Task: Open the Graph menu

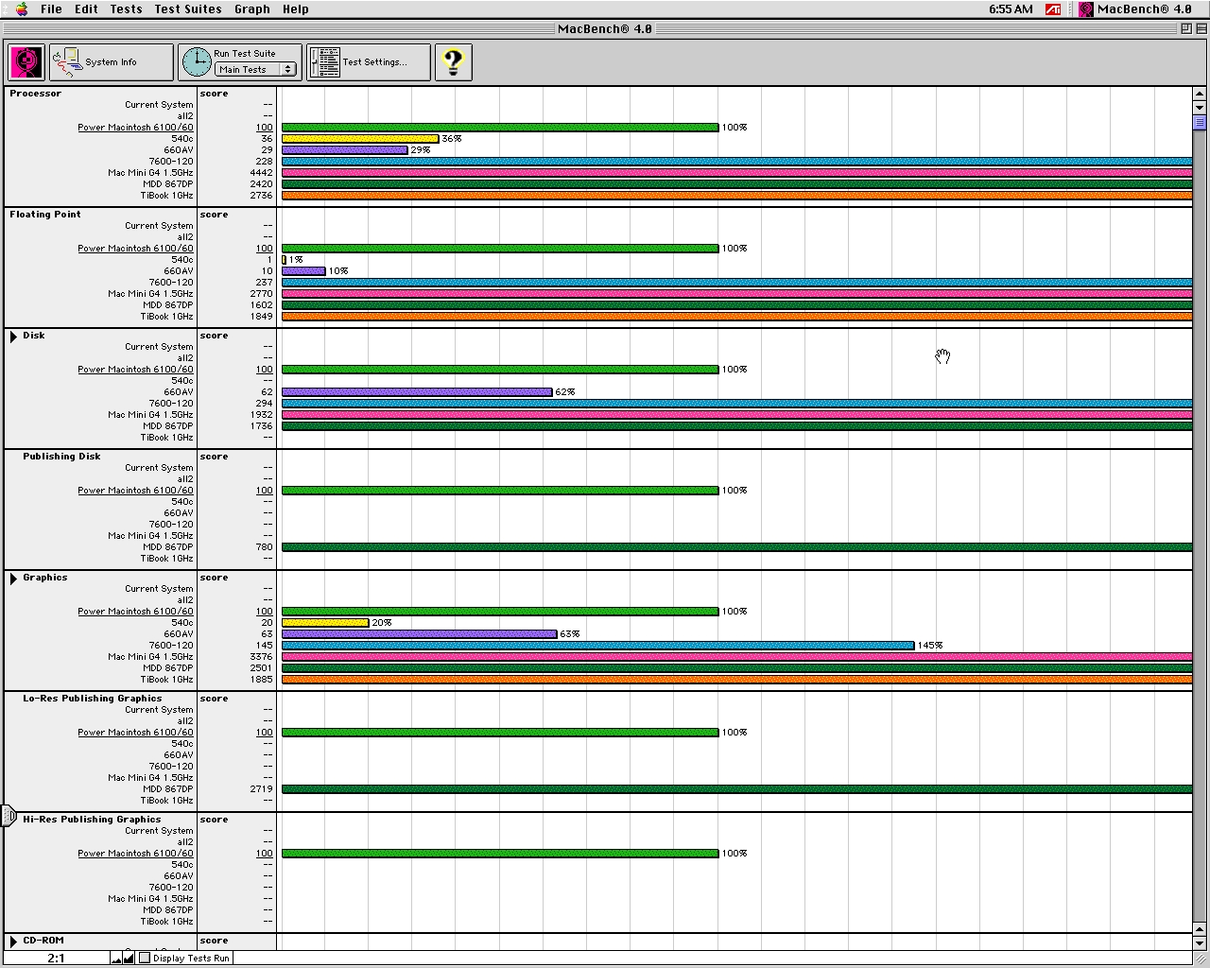Action: 251,9
